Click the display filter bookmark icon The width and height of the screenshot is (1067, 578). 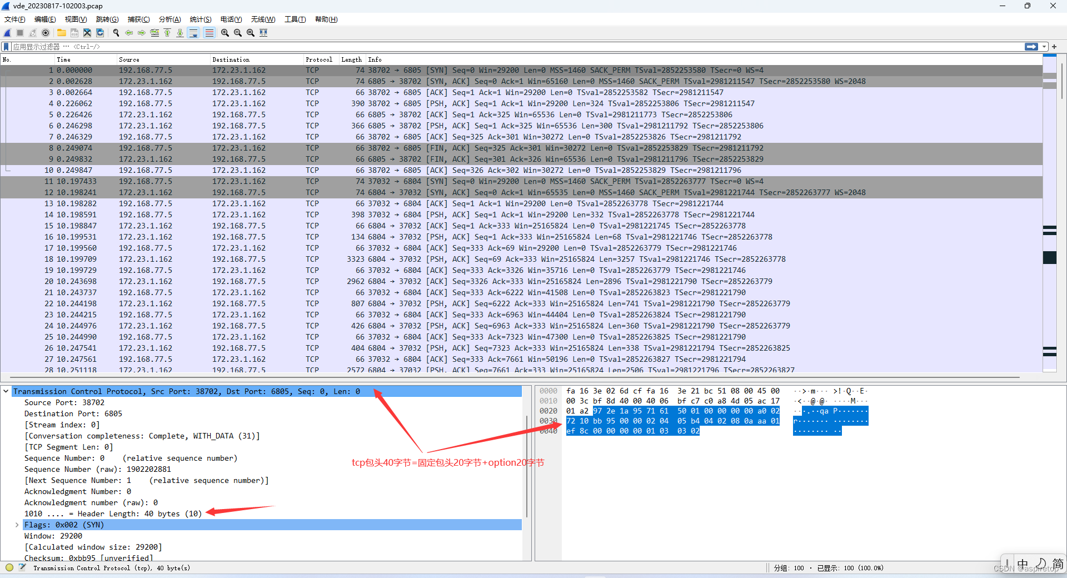pos(6,47)
